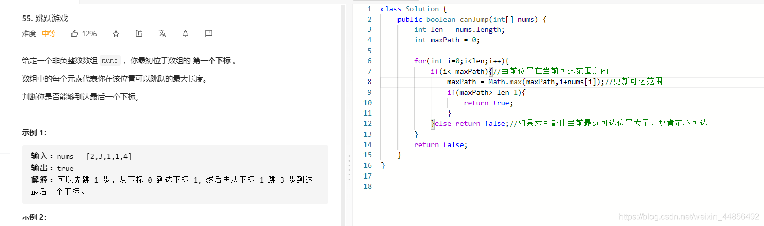Toggle the translate language icon

pyautogui.click(x=162, y=34)
